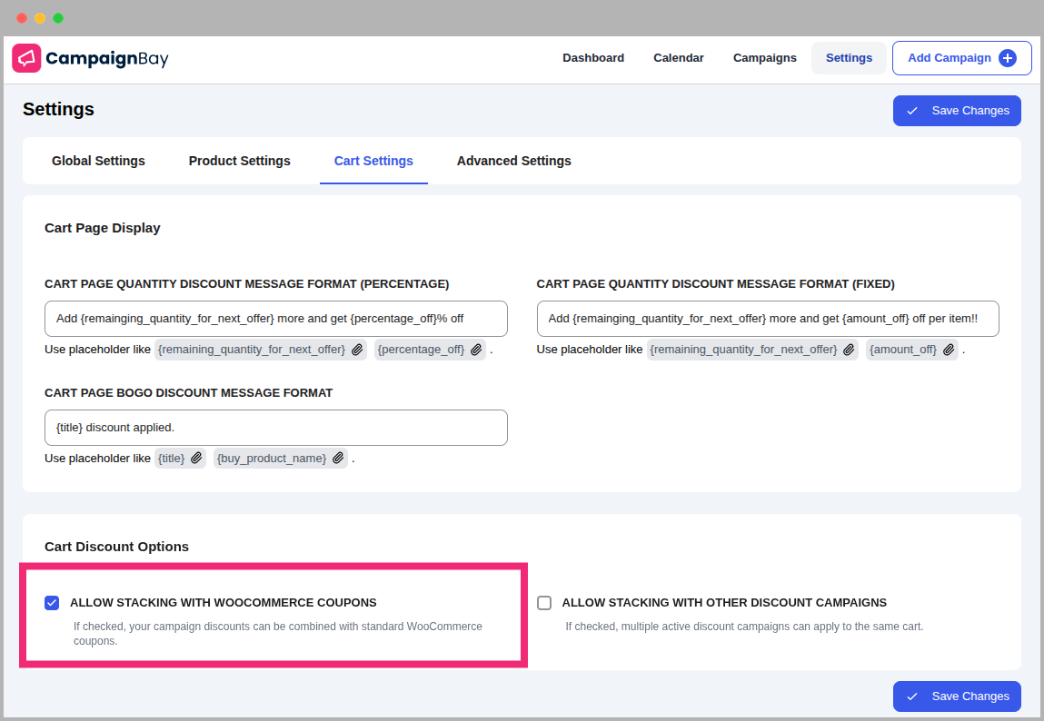Copy the {percentage_off} placeholder via clip icon

[476, 350]
